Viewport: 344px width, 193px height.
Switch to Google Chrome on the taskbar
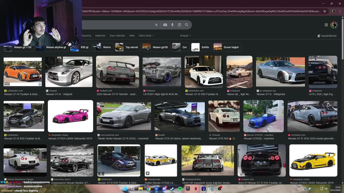[x=148, y=189]
